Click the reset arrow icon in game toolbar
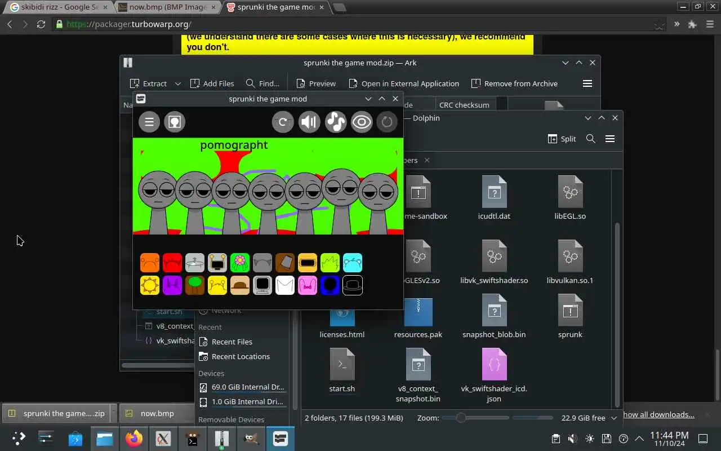The height and width of the screenshot is (451, 721). 283,122
